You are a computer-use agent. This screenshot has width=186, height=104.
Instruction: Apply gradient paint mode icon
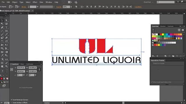pyautogui.click(x=5, y=79)
